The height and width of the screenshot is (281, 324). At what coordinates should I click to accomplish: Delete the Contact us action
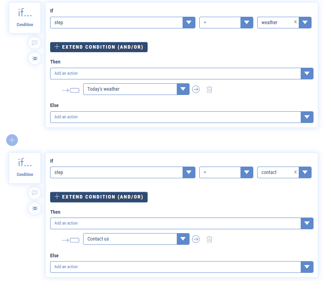(x=209, y=239)
